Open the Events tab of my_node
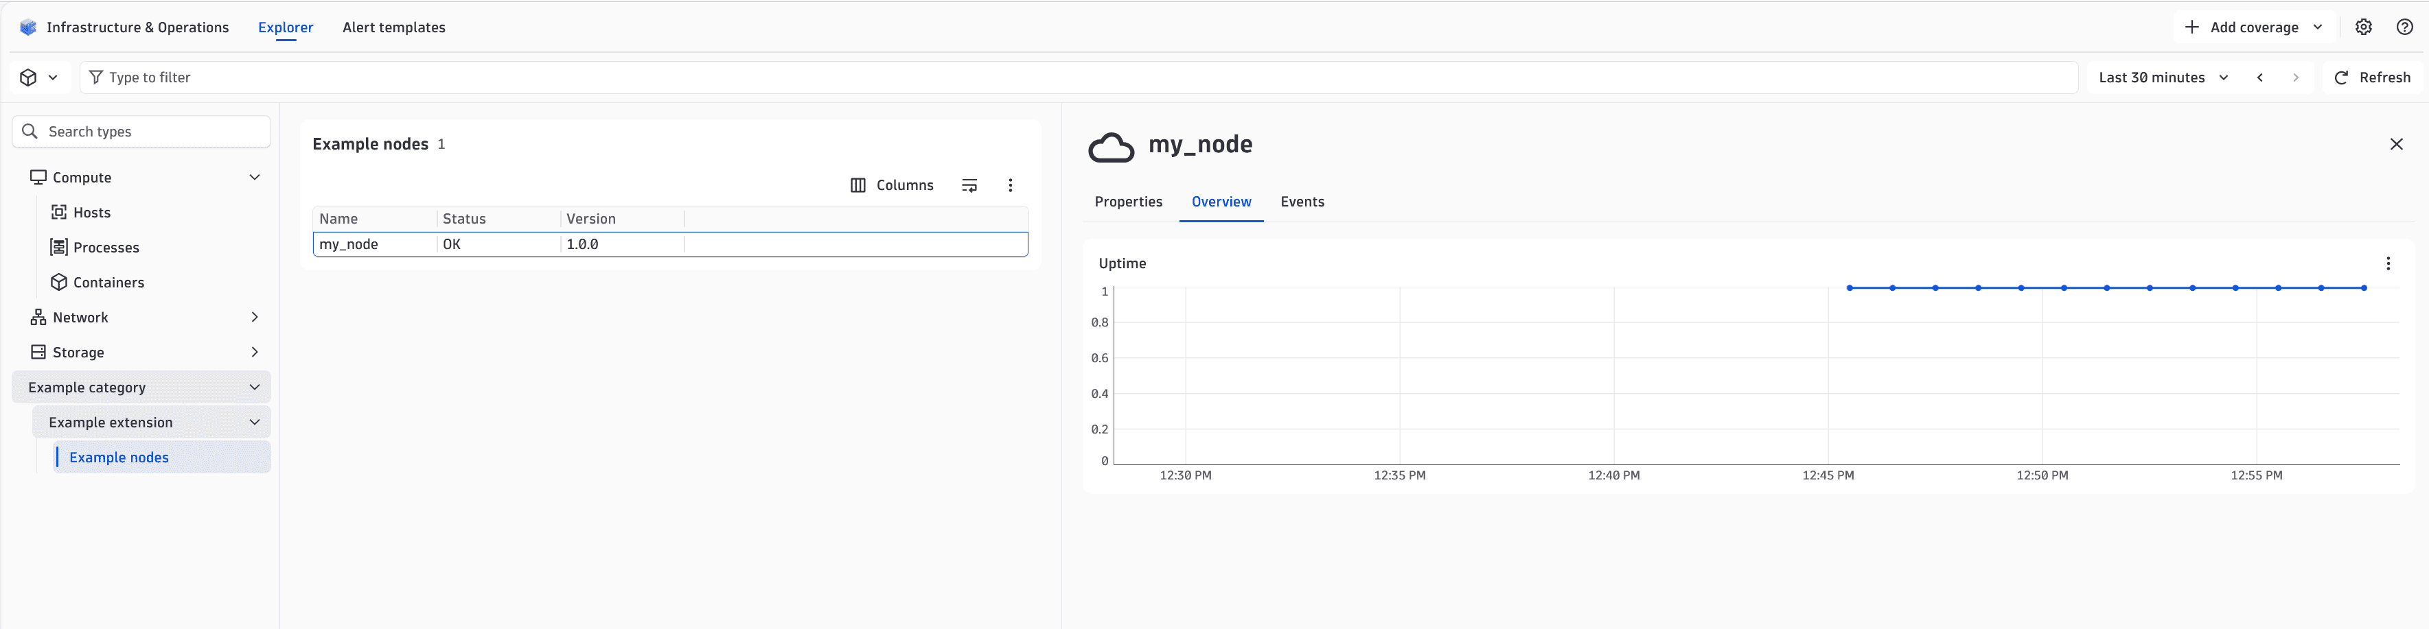Image resolution: width=2429 pixels, height=629 pixels. [1302, 202]
